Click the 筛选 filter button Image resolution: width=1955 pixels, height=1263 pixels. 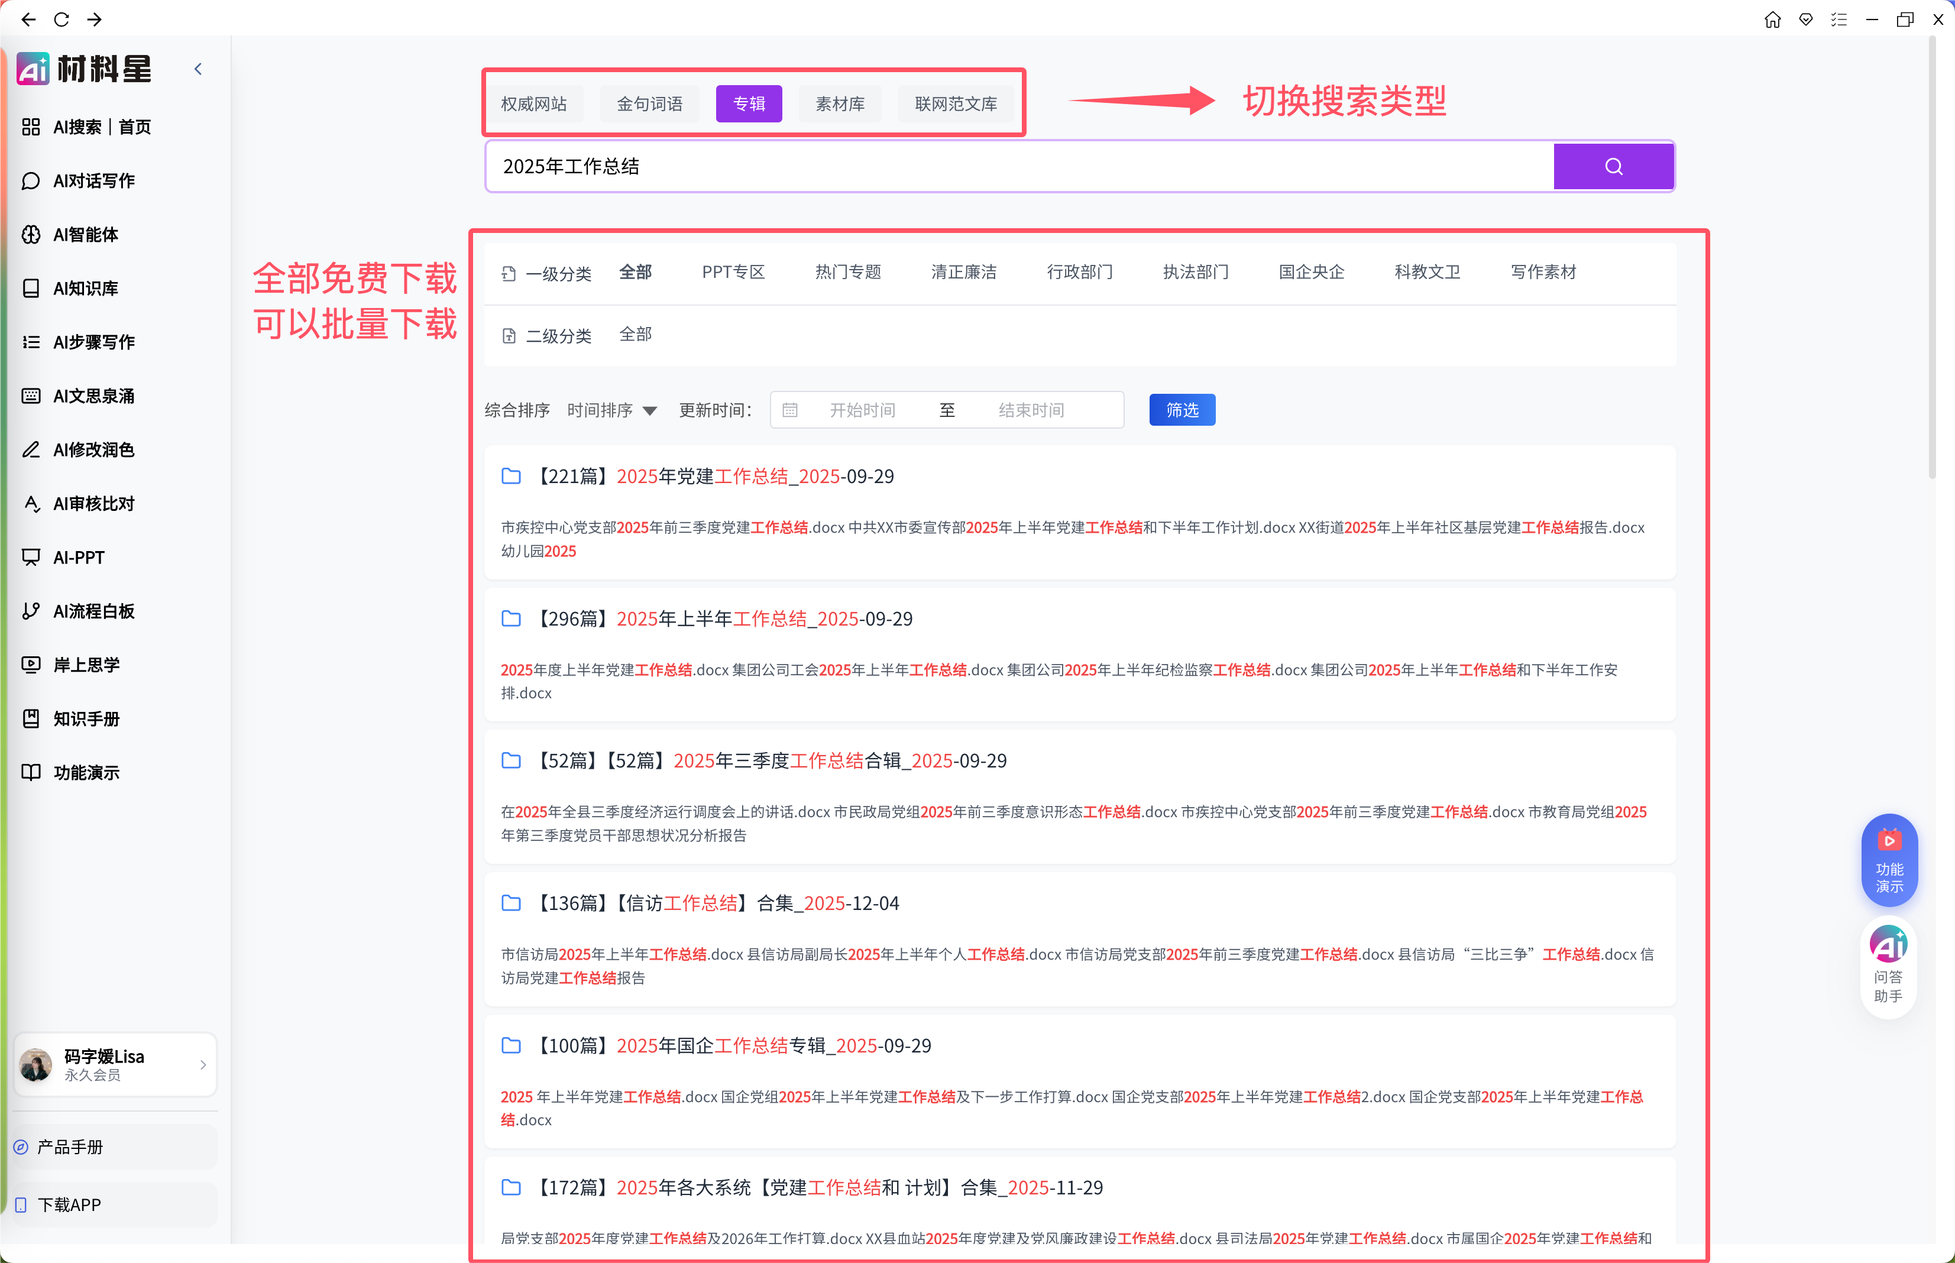[x=1182, y=409]
